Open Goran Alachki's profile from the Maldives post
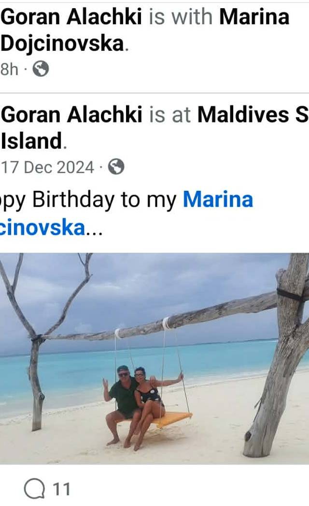 tap(71, 115)
